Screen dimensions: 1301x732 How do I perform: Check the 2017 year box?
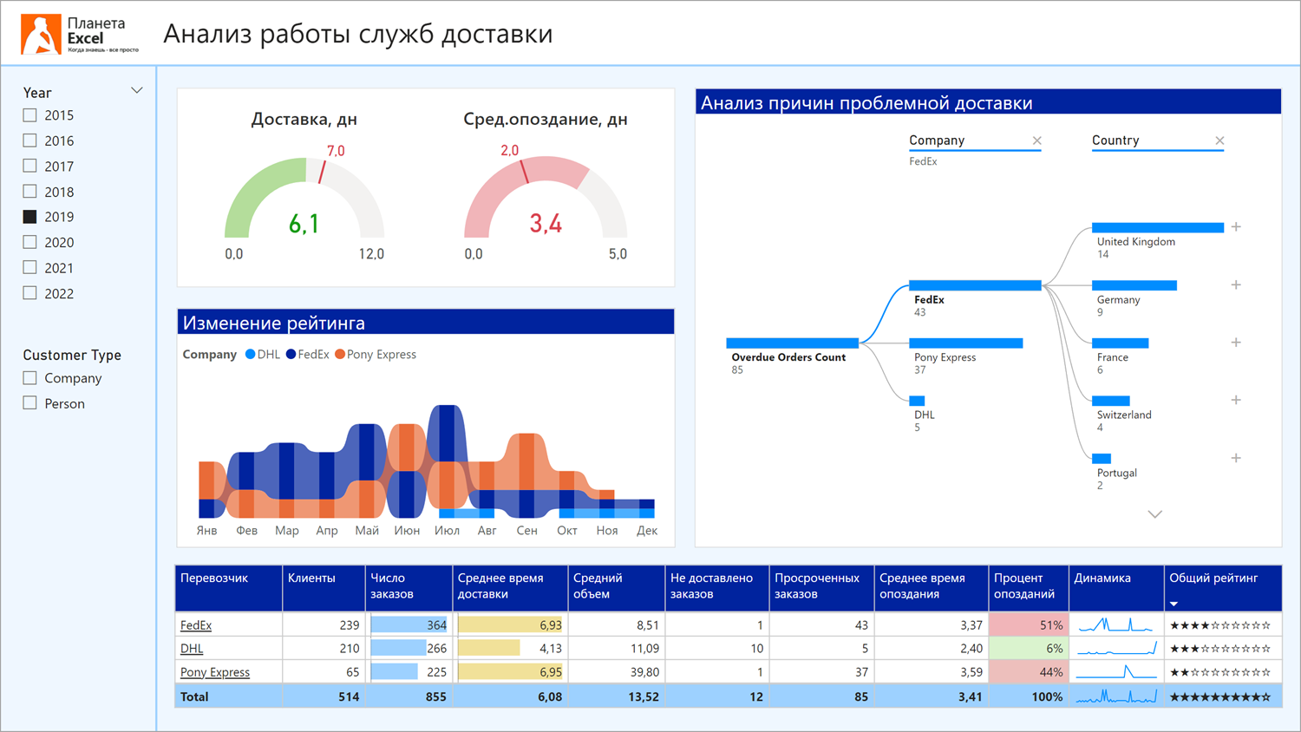pos(29,166)
